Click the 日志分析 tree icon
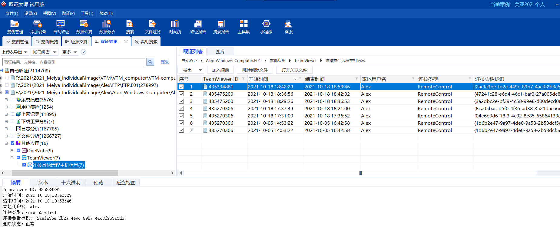This screenshot has height=227, width=560. click(x=18, y=129)
